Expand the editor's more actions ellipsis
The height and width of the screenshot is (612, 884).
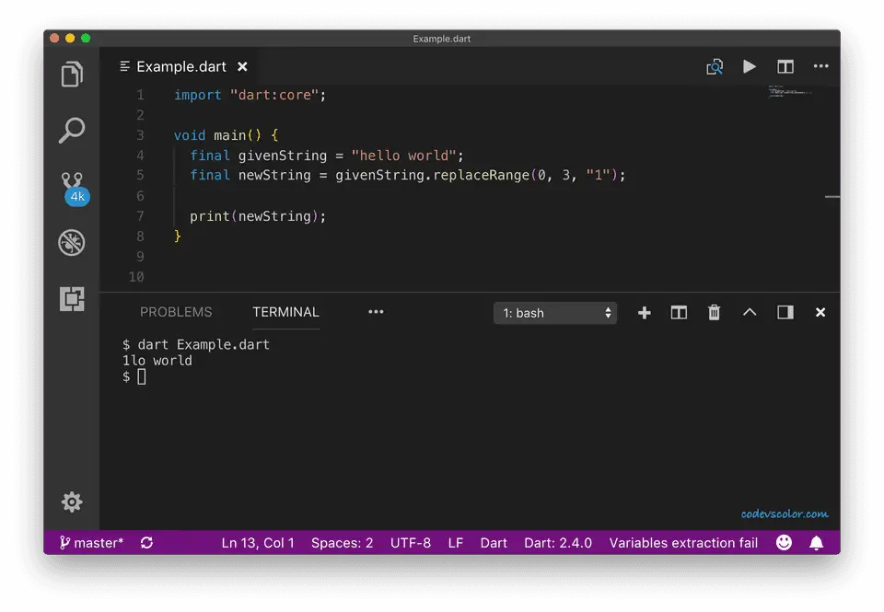pos(820,66)
